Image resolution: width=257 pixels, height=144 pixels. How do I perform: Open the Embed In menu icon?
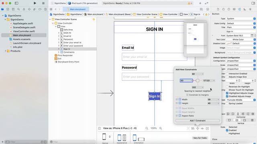207,128
